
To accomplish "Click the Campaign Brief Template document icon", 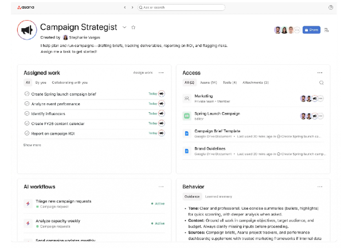I will [187, 133].
